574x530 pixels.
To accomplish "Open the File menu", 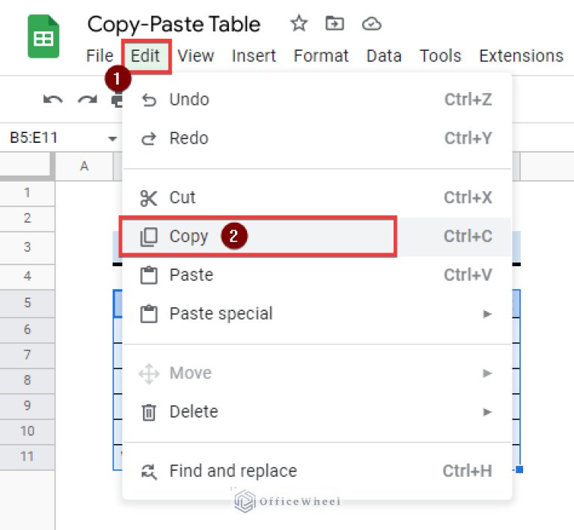I will tap(100, 56).
